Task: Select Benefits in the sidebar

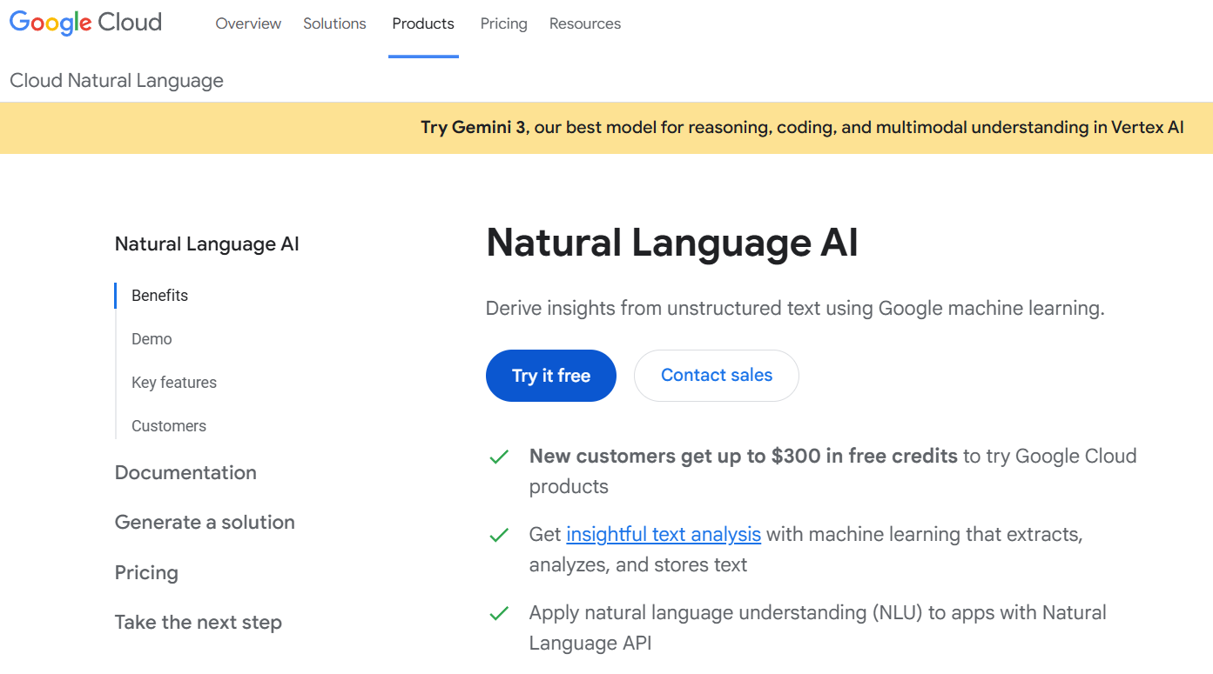Action: [x=159, y=295]
